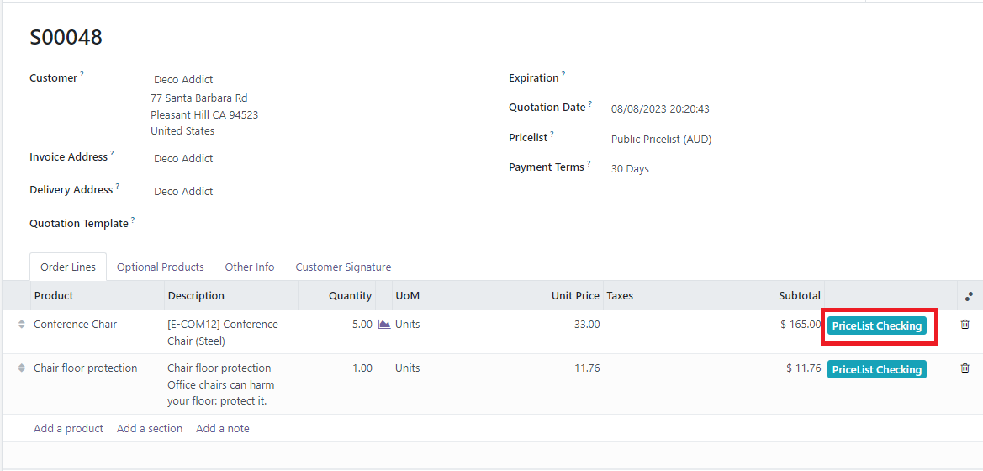Open the column settings adjust icon
This screenshot has height=471, width=983.
(969, 296)
